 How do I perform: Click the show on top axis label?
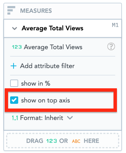pos(45,100)
